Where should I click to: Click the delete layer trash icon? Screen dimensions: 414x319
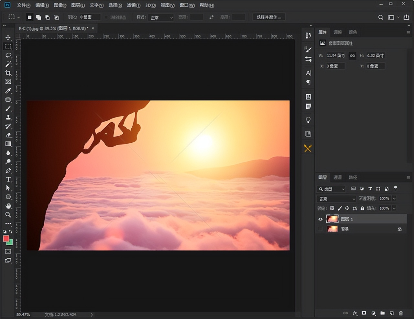[401, 313]
